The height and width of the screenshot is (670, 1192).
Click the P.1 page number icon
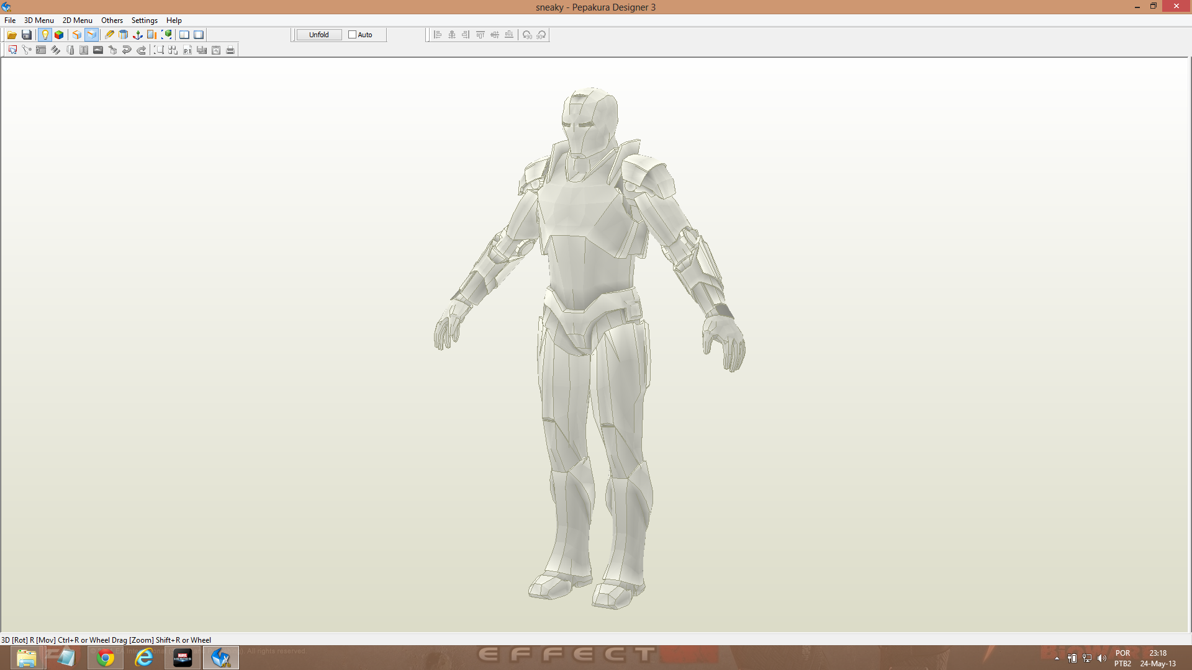[187, 50]
